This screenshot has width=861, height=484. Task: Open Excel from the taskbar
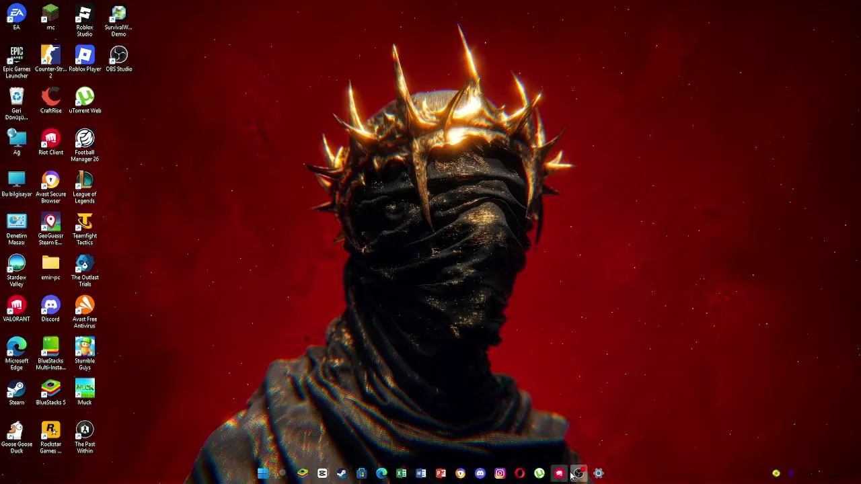point(401,474)
